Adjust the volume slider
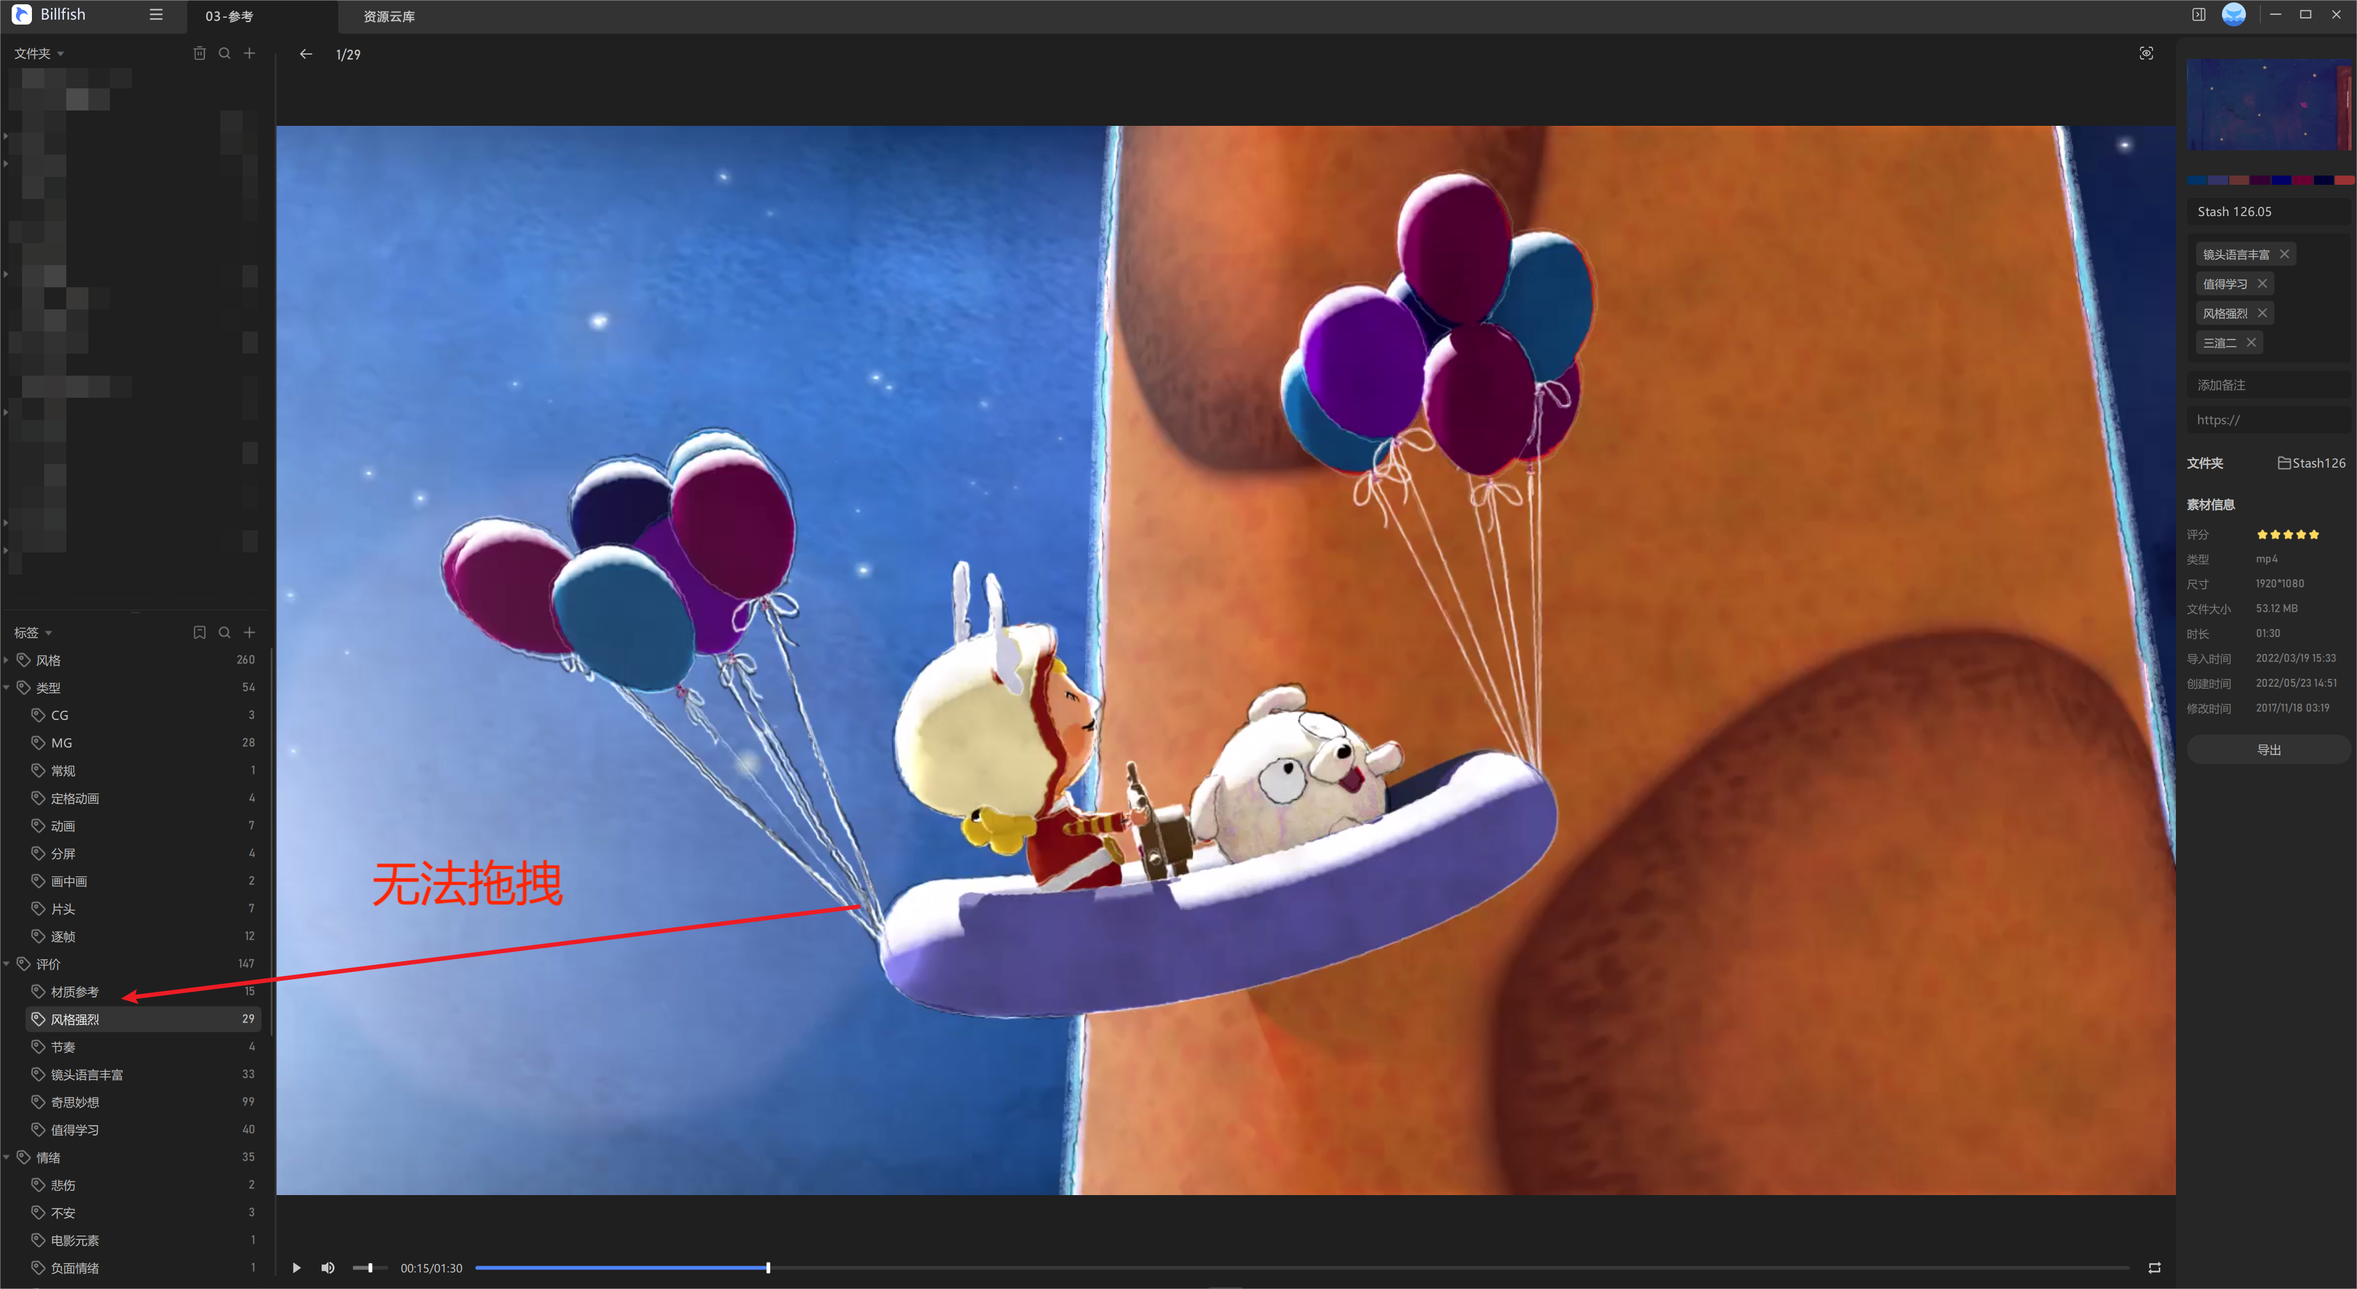 point(370,1267)
